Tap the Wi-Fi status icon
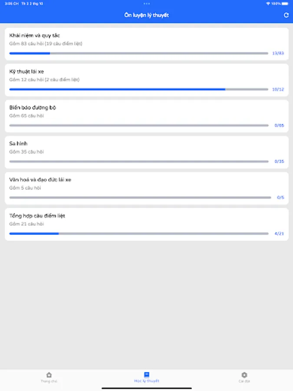Image resolution: width=293 pixels, height=391 pixels. (x=268, y=3)
